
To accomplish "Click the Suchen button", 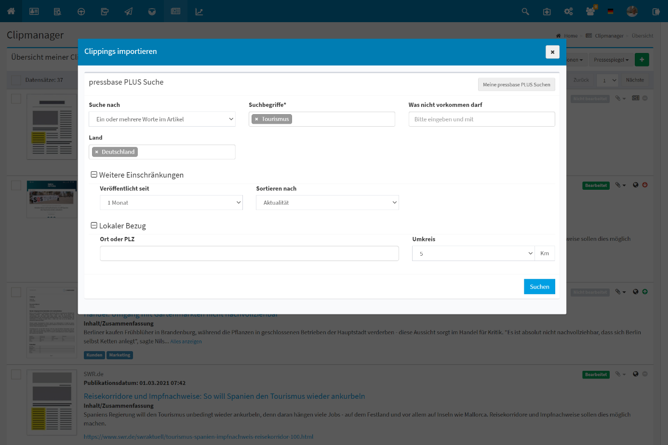I will pos(539,287).
